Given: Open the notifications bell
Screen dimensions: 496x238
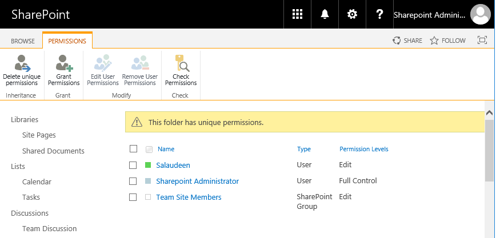Looking at the screenshot, I should point(325,14).
